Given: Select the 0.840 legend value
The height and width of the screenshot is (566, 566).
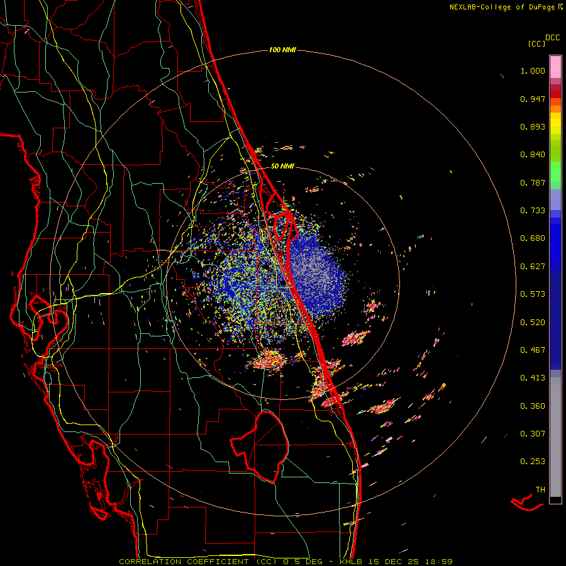Looking at the screenshot, I should (533, 155).
